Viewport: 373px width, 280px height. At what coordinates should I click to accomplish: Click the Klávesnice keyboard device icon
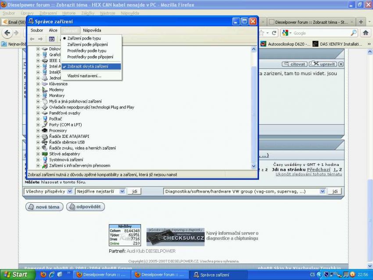click(45, 84)
